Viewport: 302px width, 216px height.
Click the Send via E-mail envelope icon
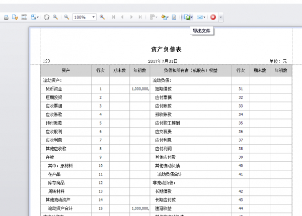point(200,17)
